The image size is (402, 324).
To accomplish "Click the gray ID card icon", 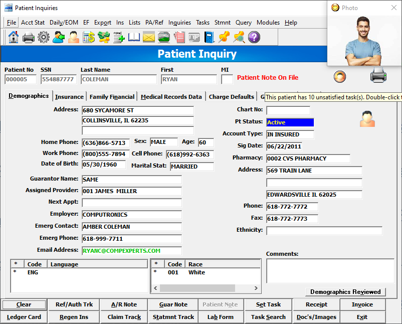I will (x=194, y=38).
